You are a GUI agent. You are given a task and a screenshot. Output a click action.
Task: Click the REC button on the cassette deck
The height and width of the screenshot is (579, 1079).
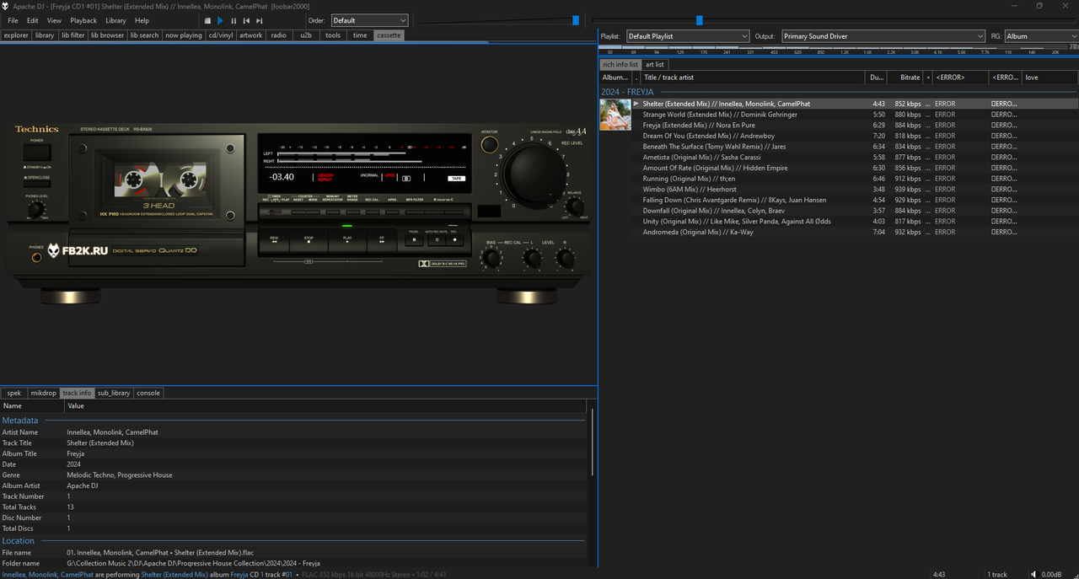tap(455, 240)
